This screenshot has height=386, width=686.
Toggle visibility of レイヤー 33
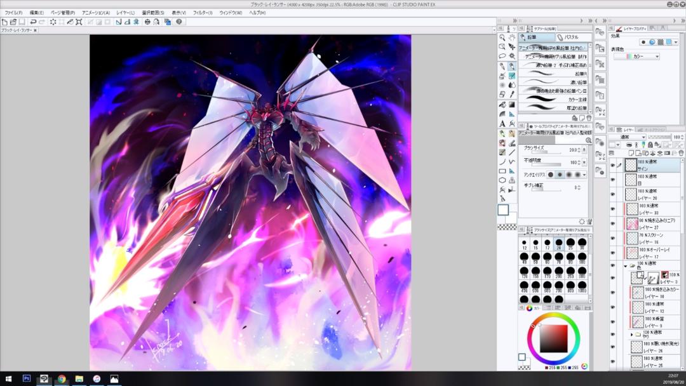[x=612, y=209]
